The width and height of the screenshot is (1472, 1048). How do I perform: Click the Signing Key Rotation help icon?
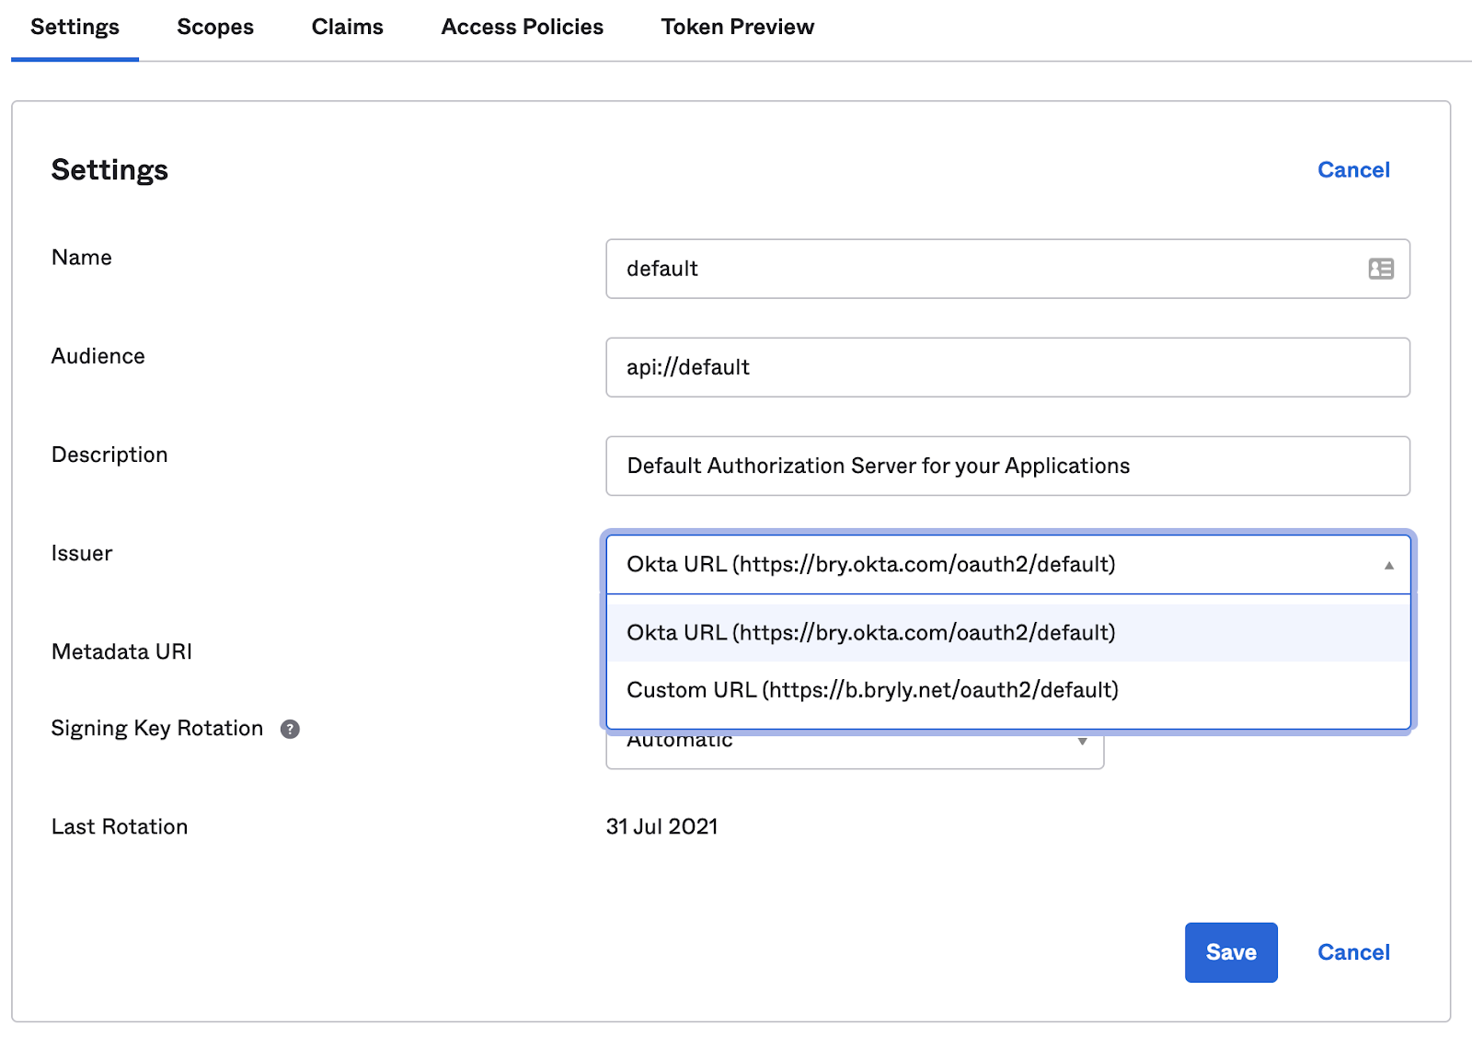[290, 730]
